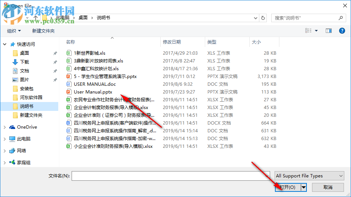Open the help question mark icon
Screen dimensions: 351x197
[342, 31]
